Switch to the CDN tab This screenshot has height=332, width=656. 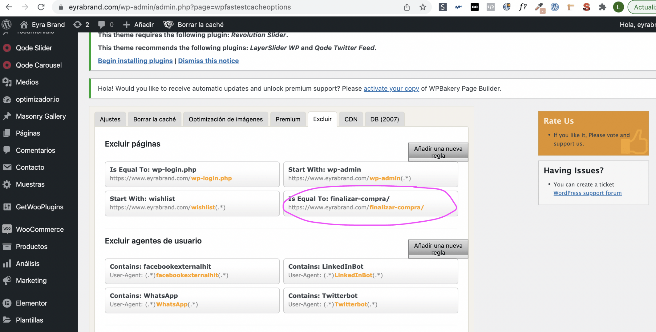[351, 119]
